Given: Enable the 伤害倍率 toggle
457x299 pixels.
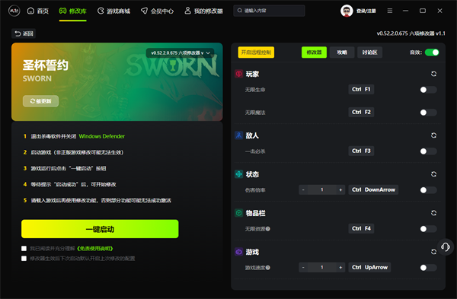Looking at the screenshot, I should tap(428, 190).
